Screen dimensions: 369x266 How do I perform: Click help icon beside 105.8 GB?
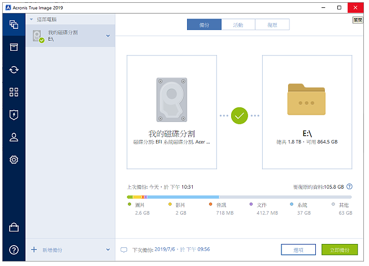350,186
